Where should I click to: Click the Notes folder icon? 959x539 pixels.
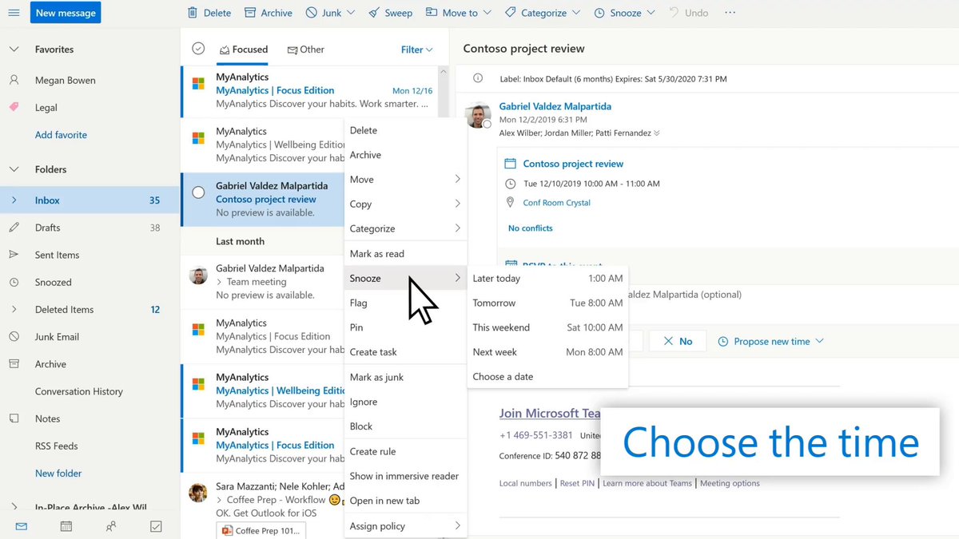[14, 418]
